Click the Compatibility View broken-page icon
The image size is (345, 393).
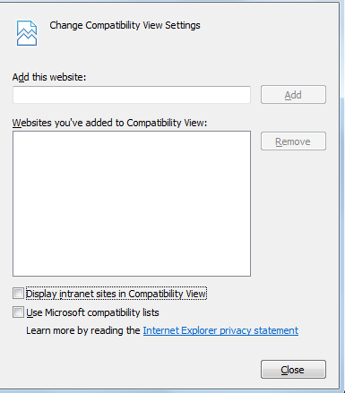(27, 33)
